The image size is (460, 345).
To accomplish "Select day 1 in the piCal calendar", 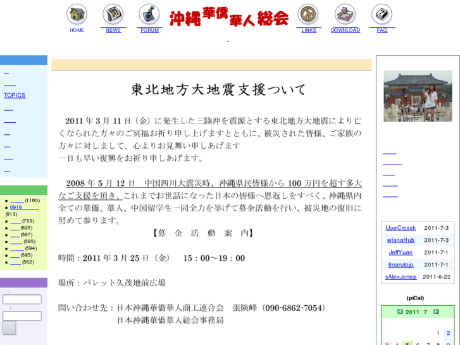I will (438, 333).
